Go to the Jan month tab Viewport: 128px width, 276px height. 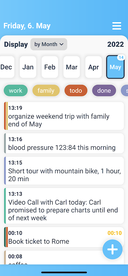[28, 67]
